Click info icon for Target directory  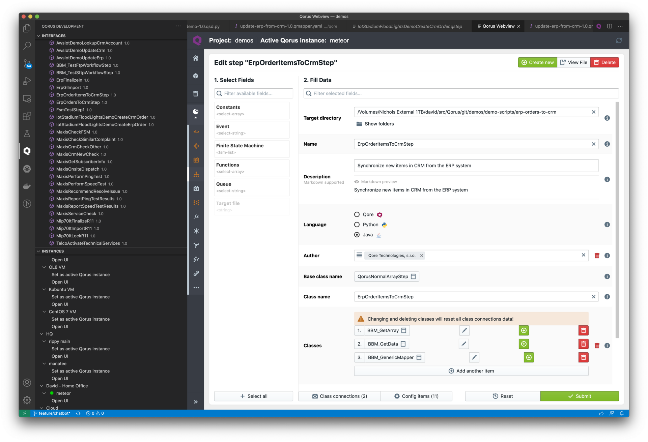tap(607, 118)
